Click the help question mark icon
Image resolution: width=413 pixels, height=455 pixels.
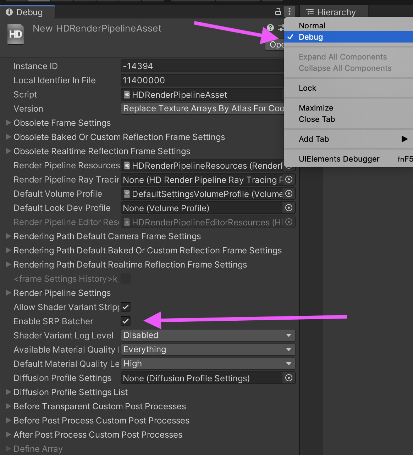point(270,27)
